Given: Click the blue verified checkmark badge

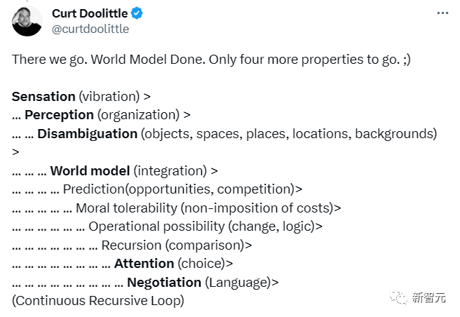Looking at the screenshot, I should tap(137, 13).
